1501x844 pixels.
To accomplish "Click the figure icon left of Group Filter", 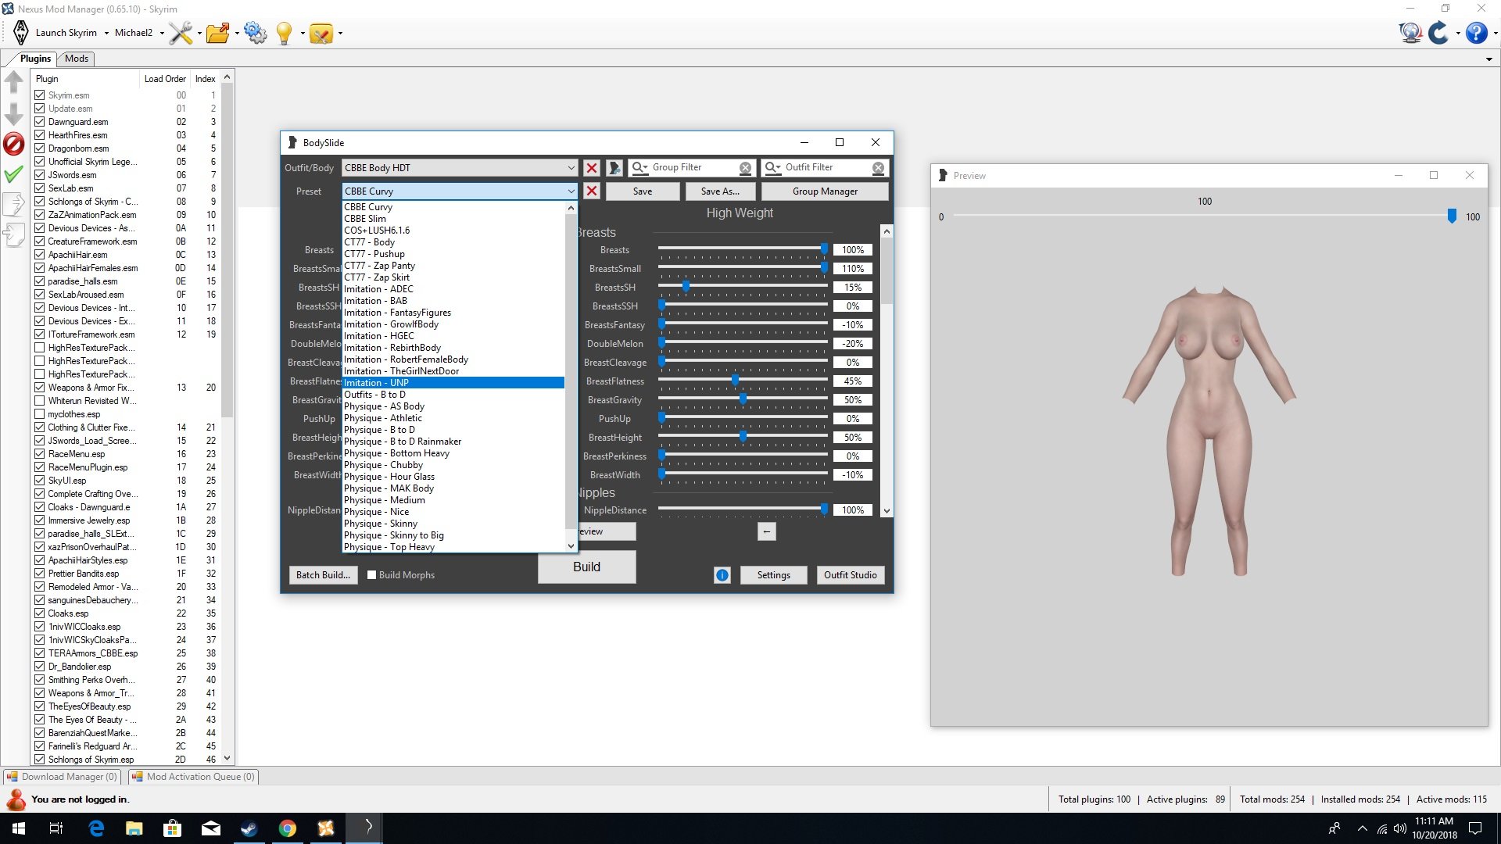I will 614,168.
